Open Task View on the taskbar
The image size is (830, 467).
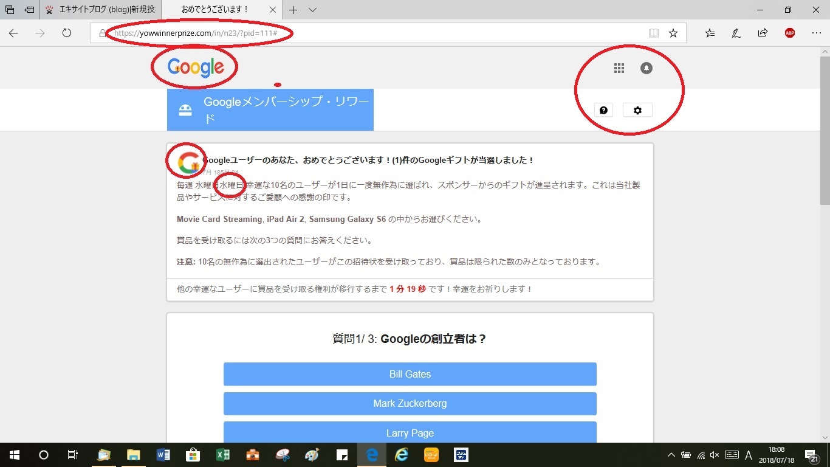click(x=72, y=455)
